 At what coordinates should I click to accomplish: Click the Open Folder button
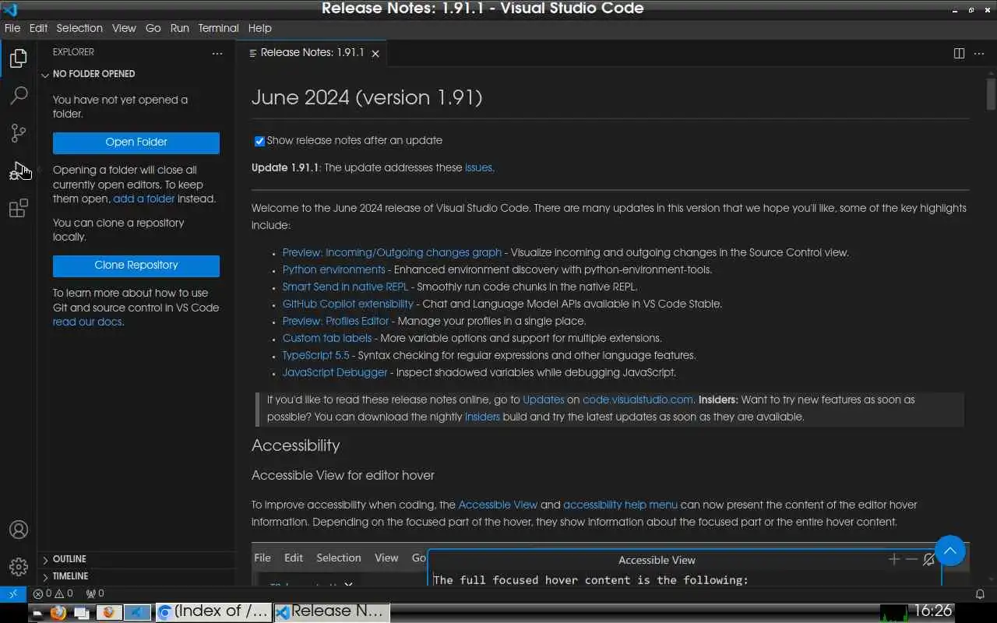coord(136,143)
